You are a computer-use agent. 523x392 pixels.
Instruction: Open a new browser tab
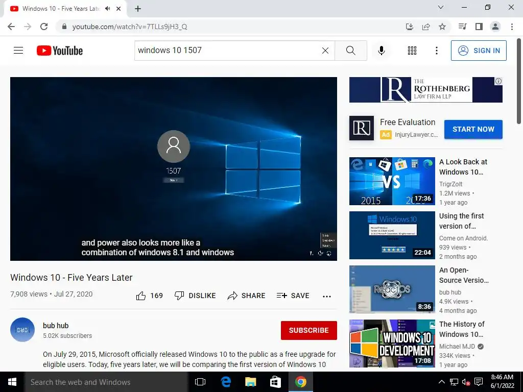coord(138,9)
